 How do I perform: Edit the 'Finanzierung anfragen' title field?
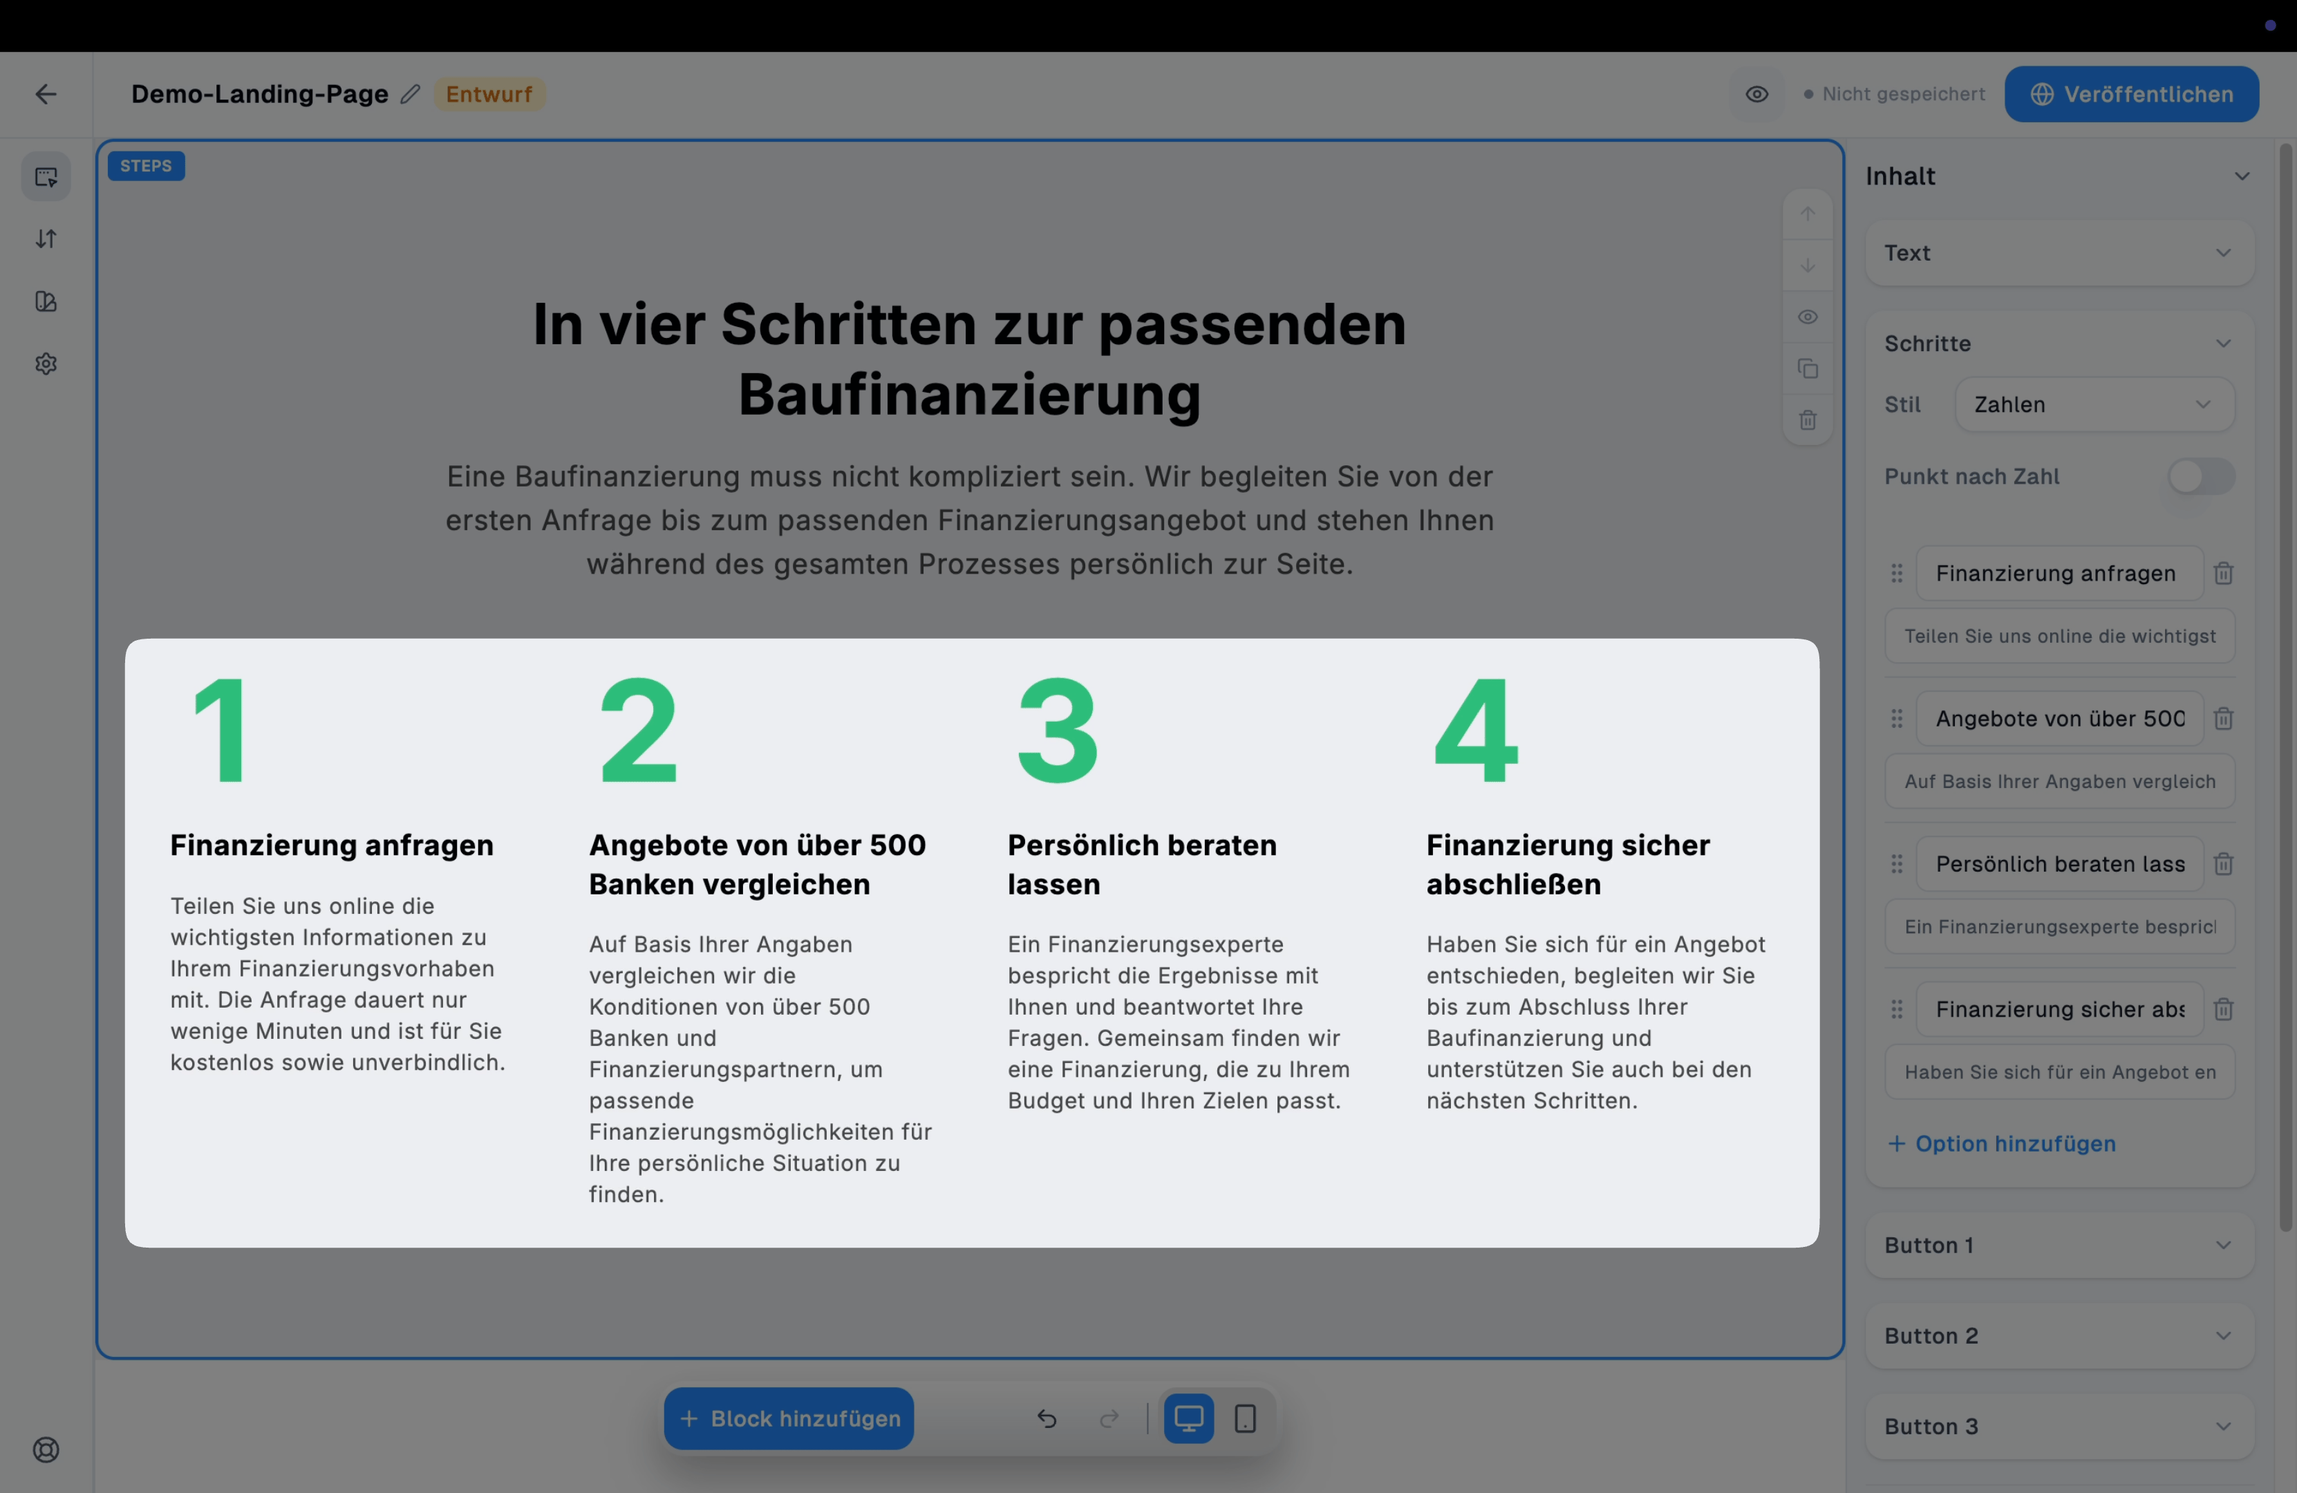pyautogui.click(x=2060, y=573)
